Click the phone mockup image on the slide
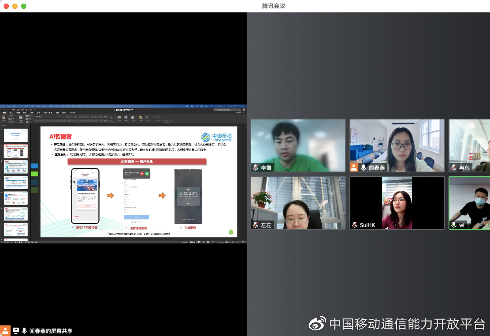490x336 pixels. (85, 196)
